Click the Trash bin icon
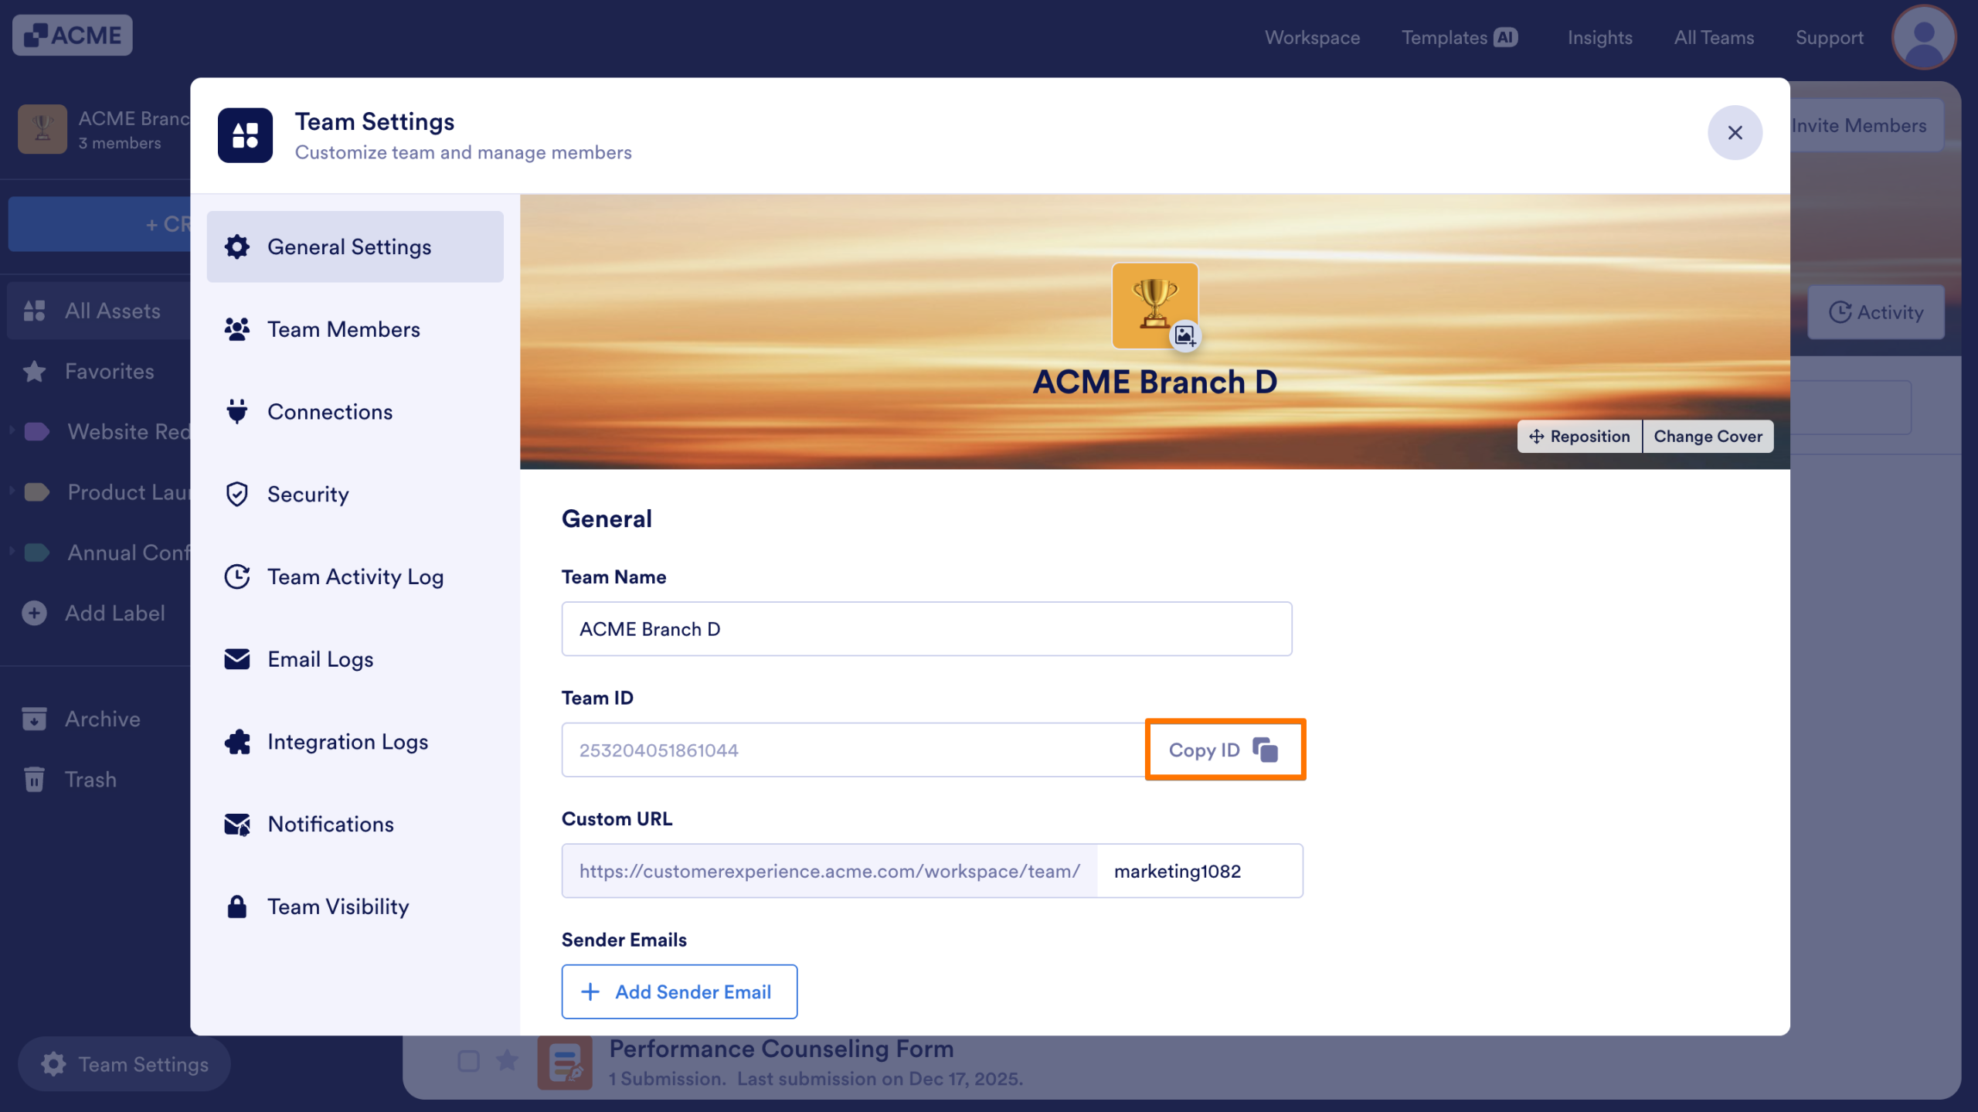This screenshot has width=1978, height=1112. [x=35, y=779]
